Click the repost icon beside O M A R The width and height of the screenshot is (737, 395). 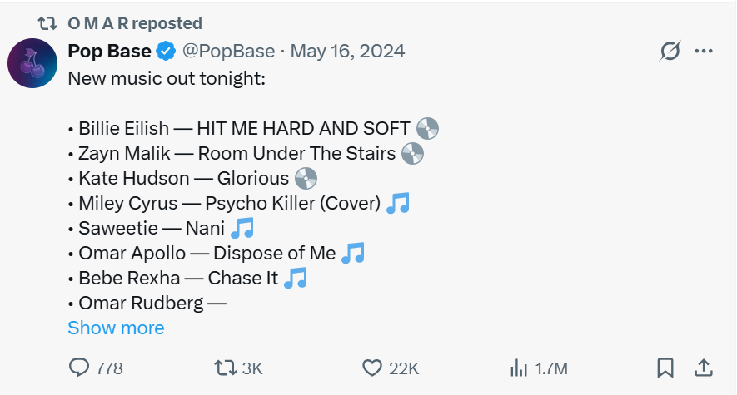click(49, 23)
